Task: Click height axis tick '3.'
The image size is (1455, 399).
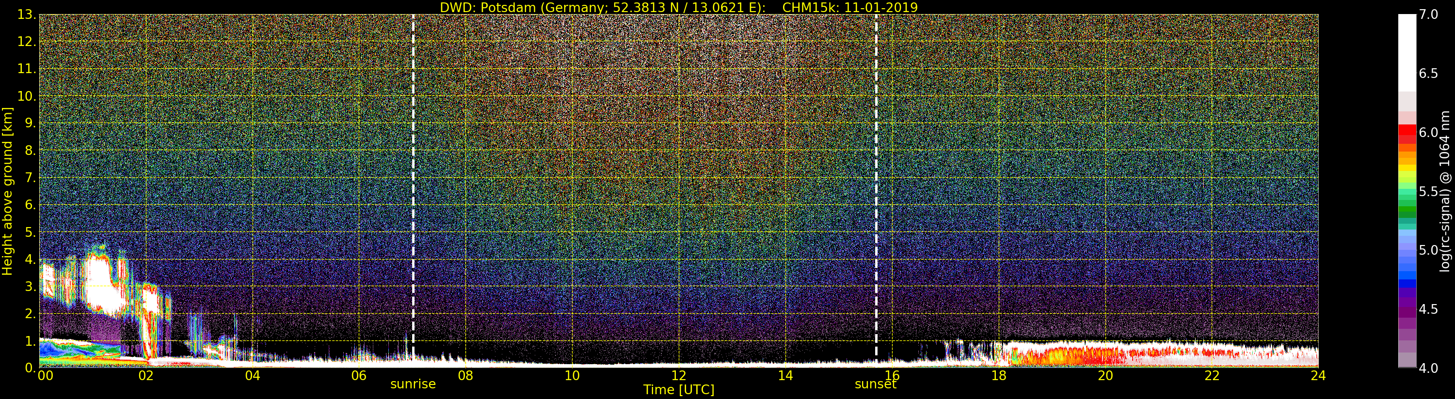Action: [31, 286]
